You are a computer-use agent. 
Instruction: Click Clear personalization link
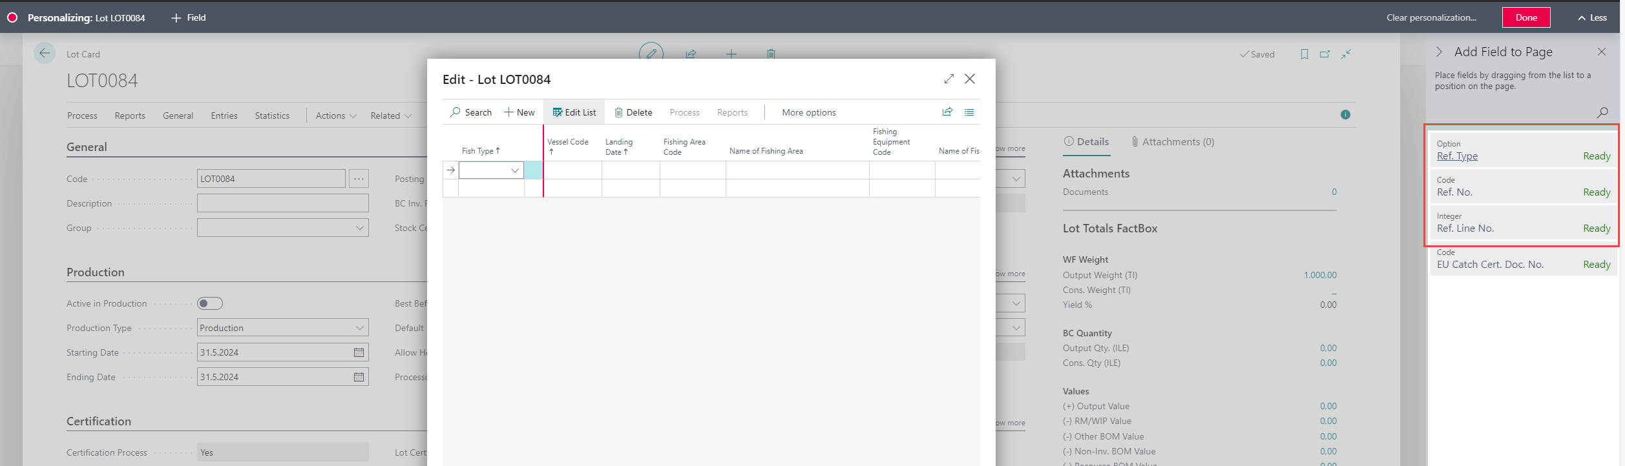pyautogui.click(x=1431, y=17)
